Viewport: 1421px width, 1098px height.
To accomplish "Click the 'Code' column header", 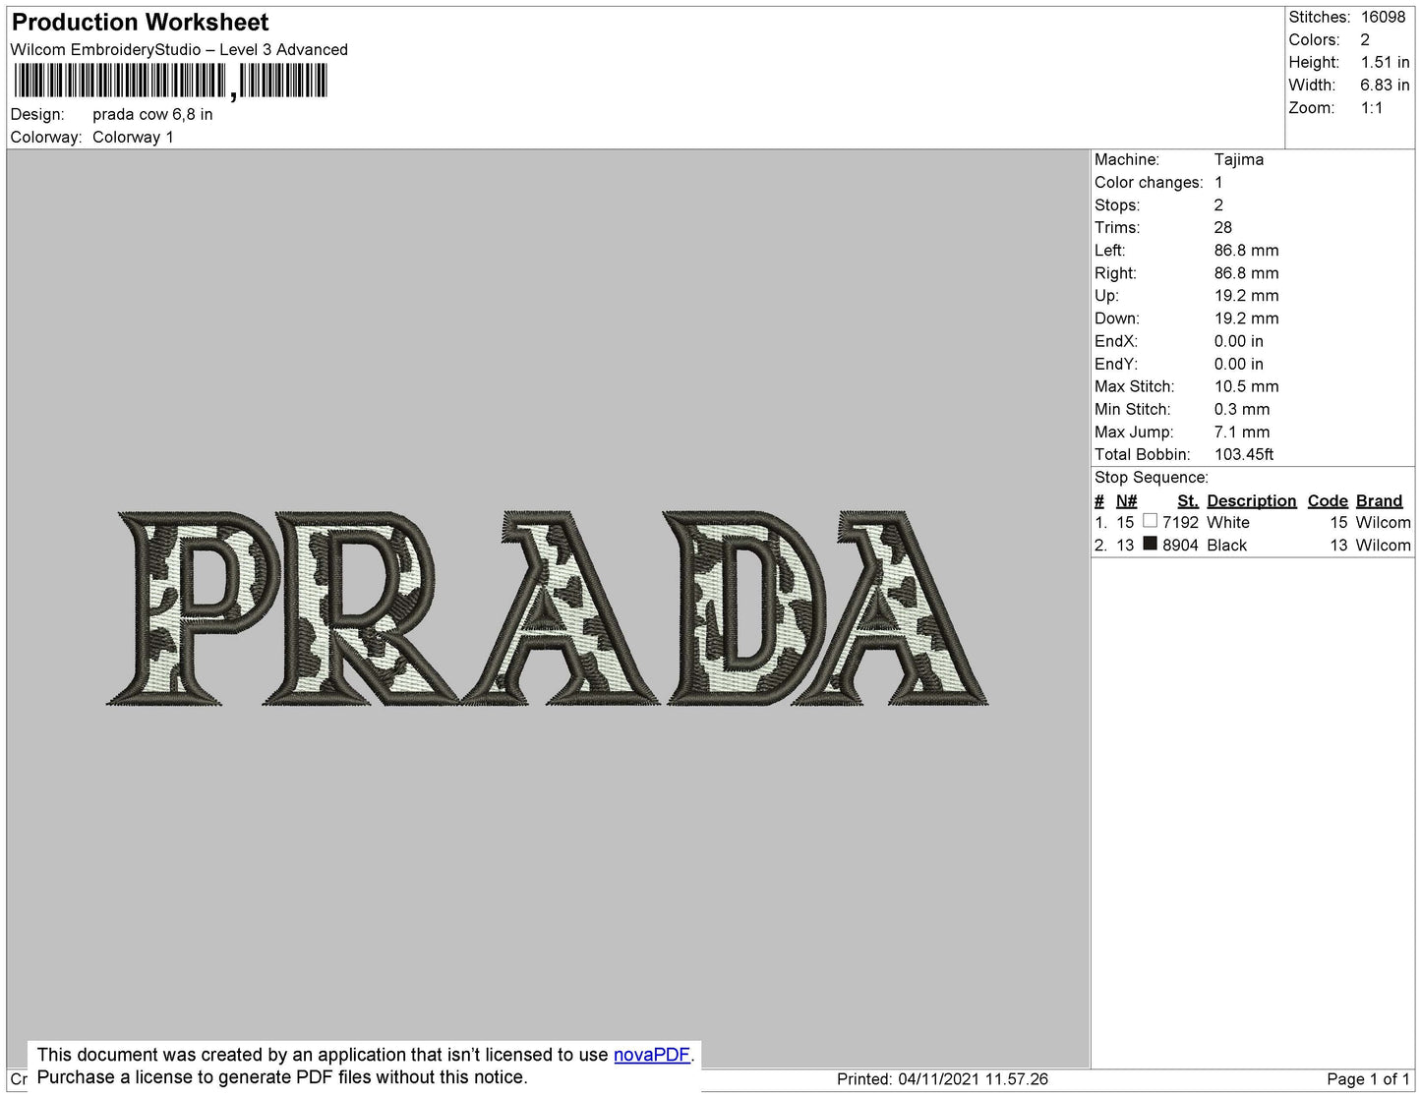I will pyautogui.click(x=1328, y=500).
